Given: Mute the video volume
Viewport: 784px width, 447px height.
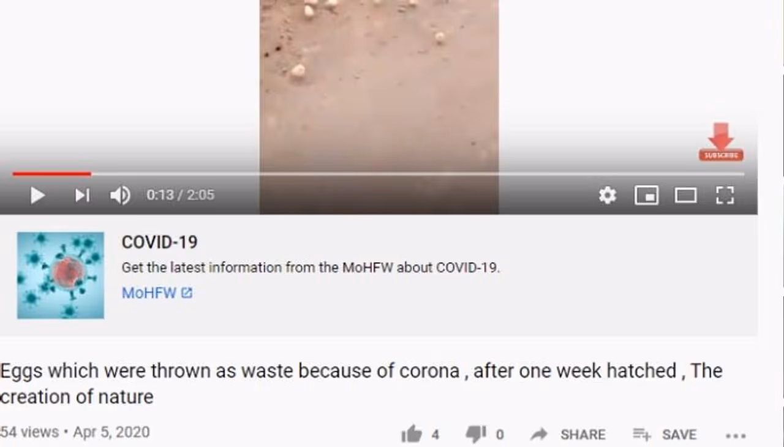Looking at the screenshot, I should [x=120, y=195].
